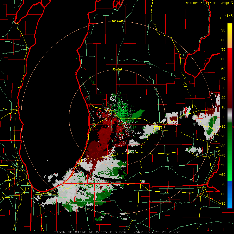Select the positive 60 knots scale label
234x234 pixels.
(223, 59)
